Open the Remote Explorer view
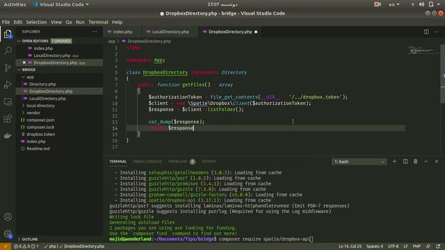This screenshot has height=250, width=445. click(8, 101)
